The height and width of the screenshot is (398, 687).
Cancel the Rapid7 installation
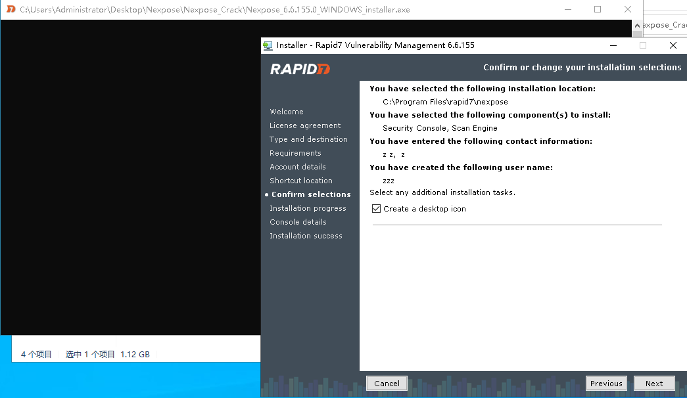tap(387, 384)
